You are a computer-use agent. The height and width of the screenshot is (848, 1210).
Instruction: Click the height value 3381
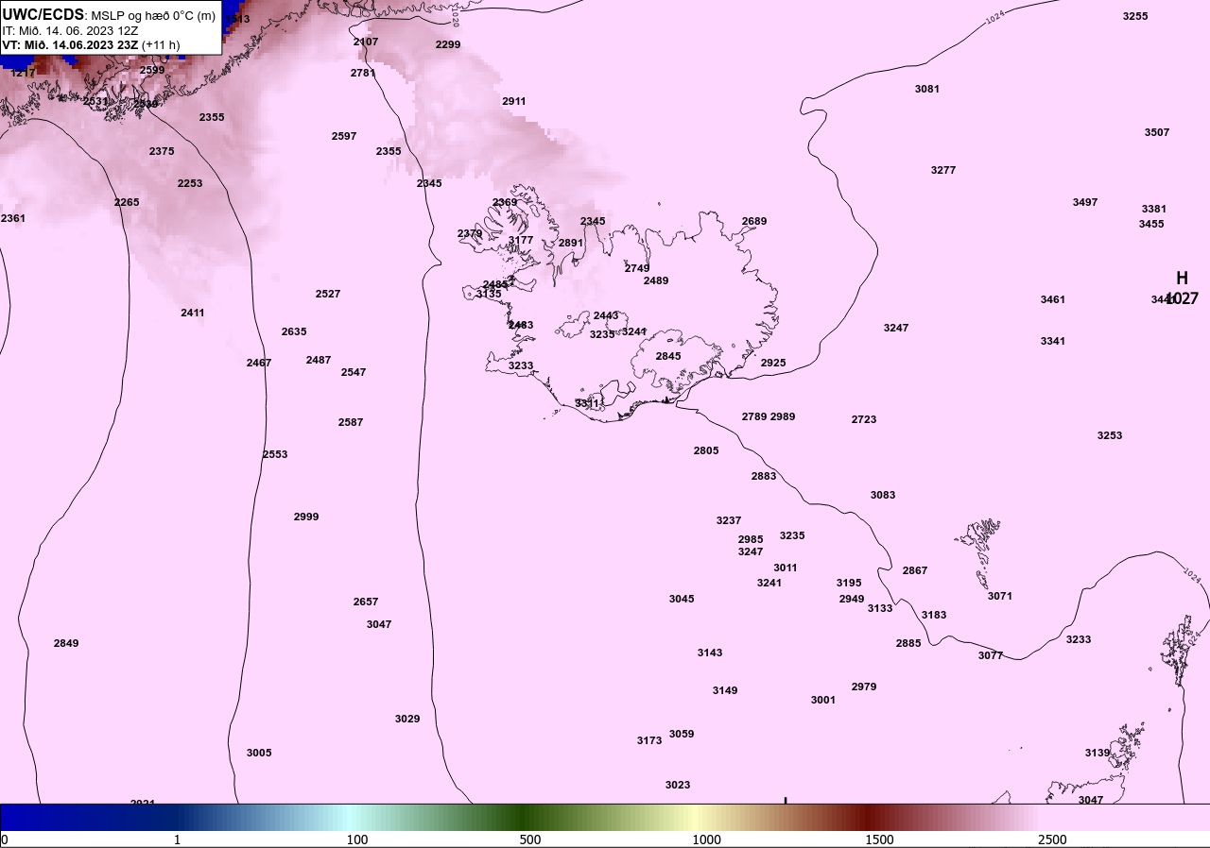pos(1154,209)
